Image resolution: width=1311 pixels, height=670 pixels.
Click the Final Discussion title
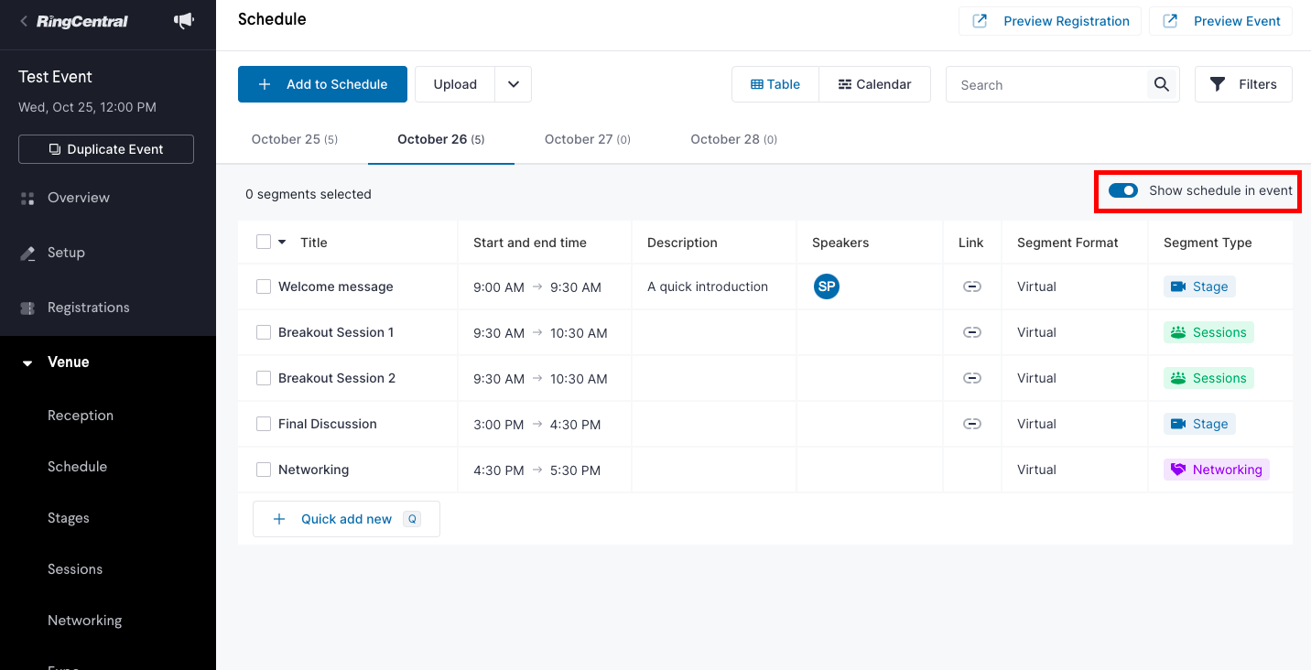coord(328,424)
